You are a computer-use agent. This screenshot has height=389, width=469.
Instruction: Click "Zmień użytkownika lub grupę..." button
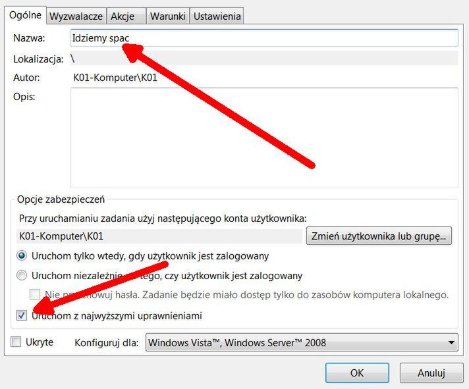tap(379, 236)
